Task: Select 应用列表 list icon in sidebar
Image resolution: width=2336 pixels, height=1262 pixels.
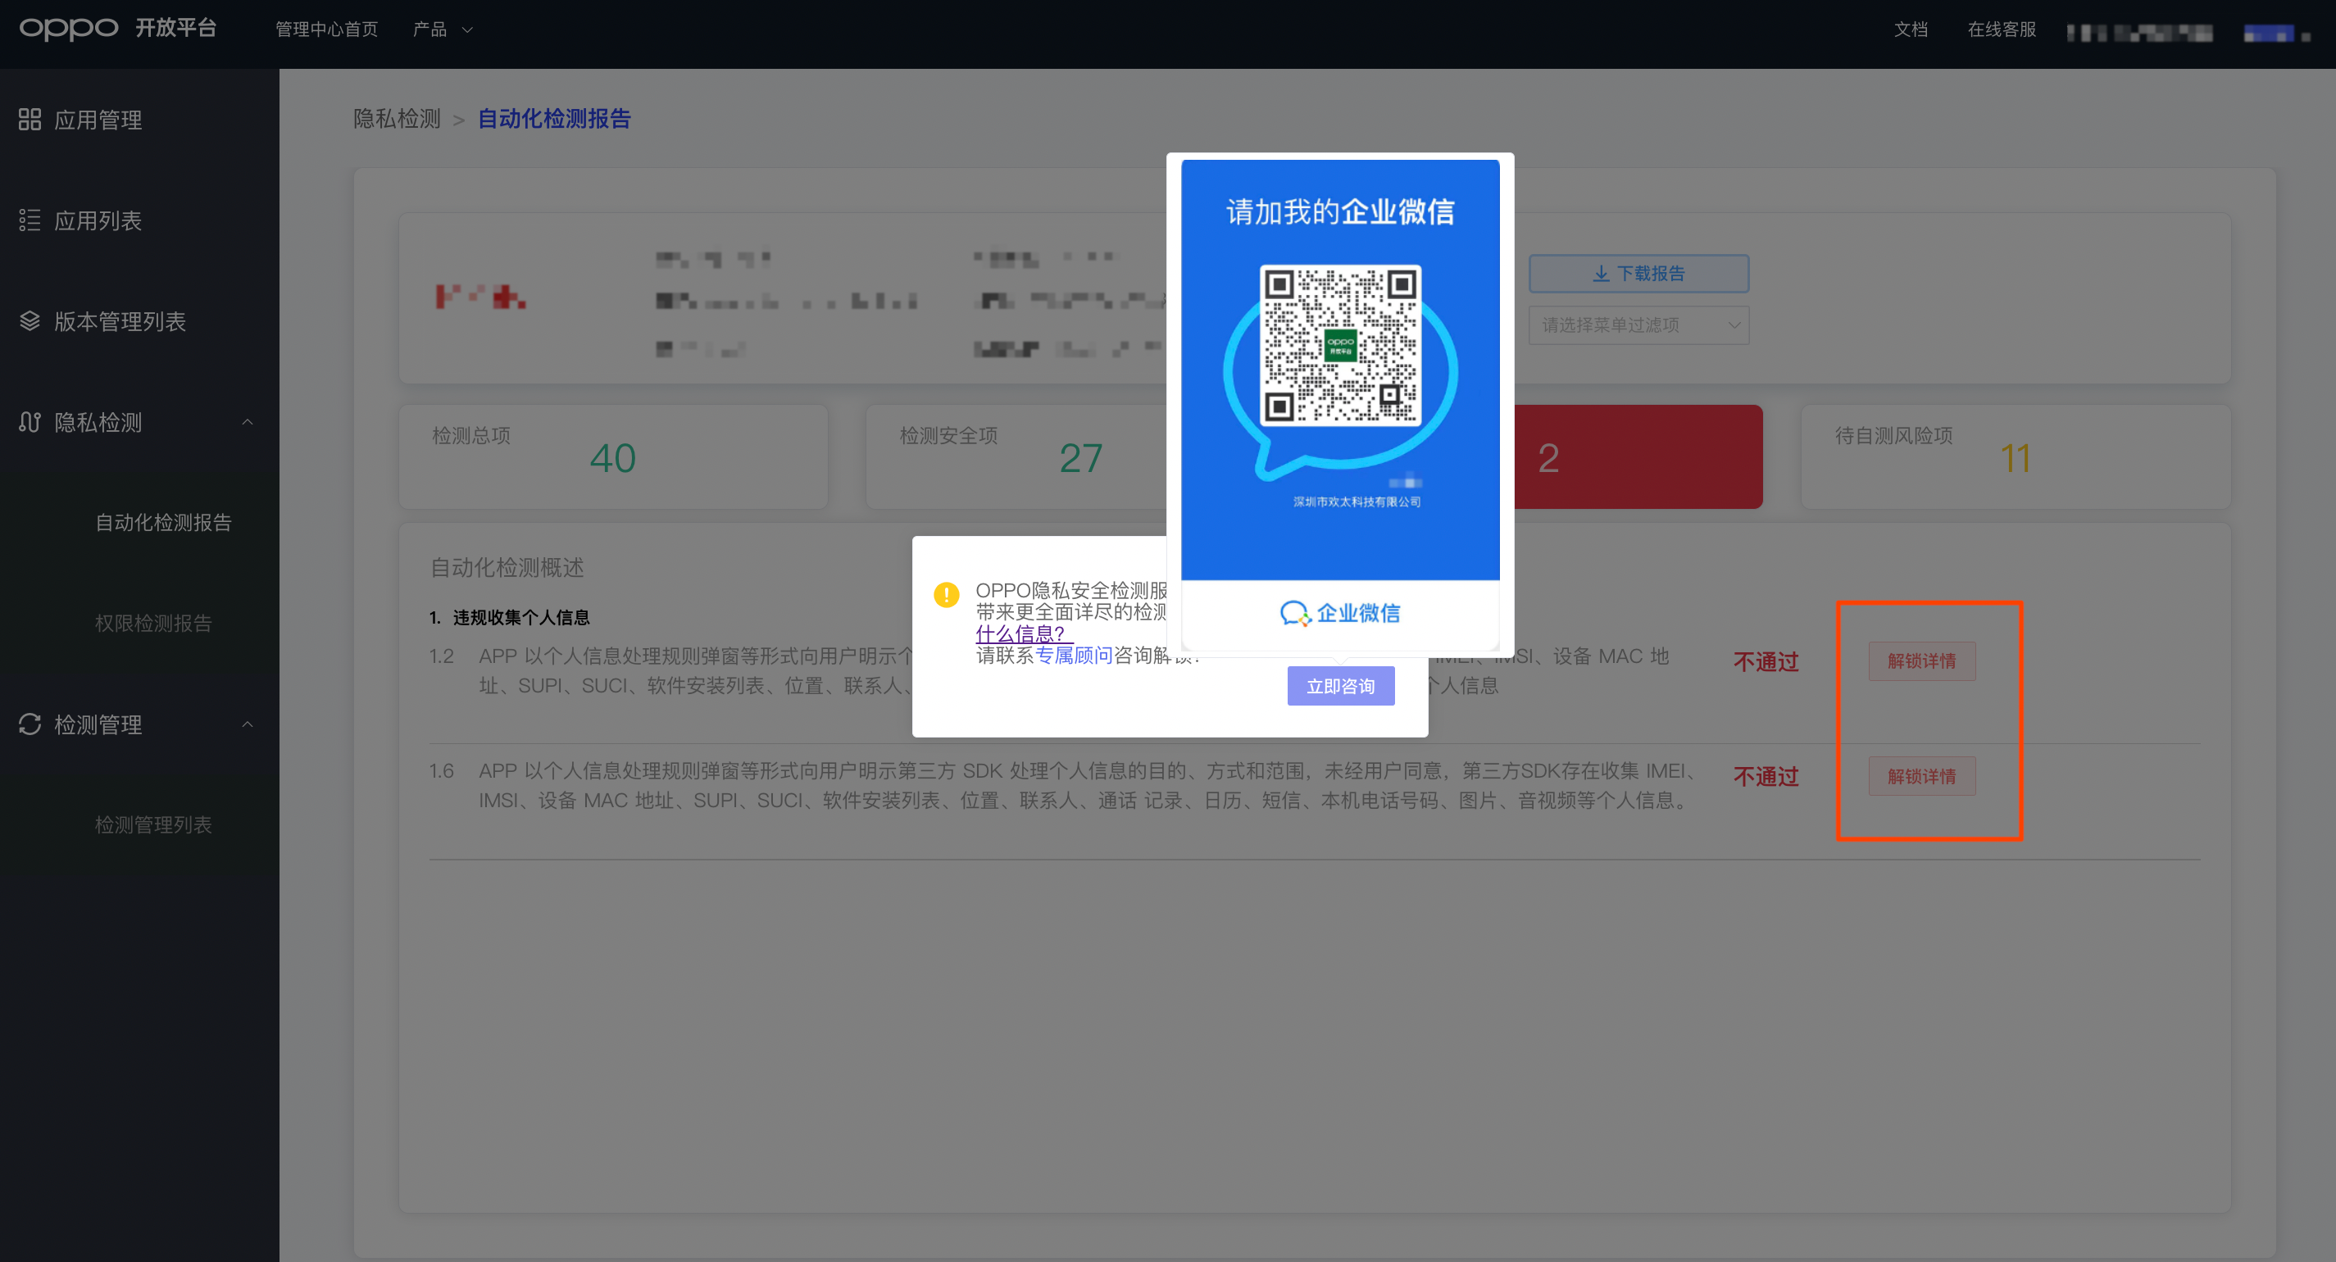Action: (x=29, y=220)
